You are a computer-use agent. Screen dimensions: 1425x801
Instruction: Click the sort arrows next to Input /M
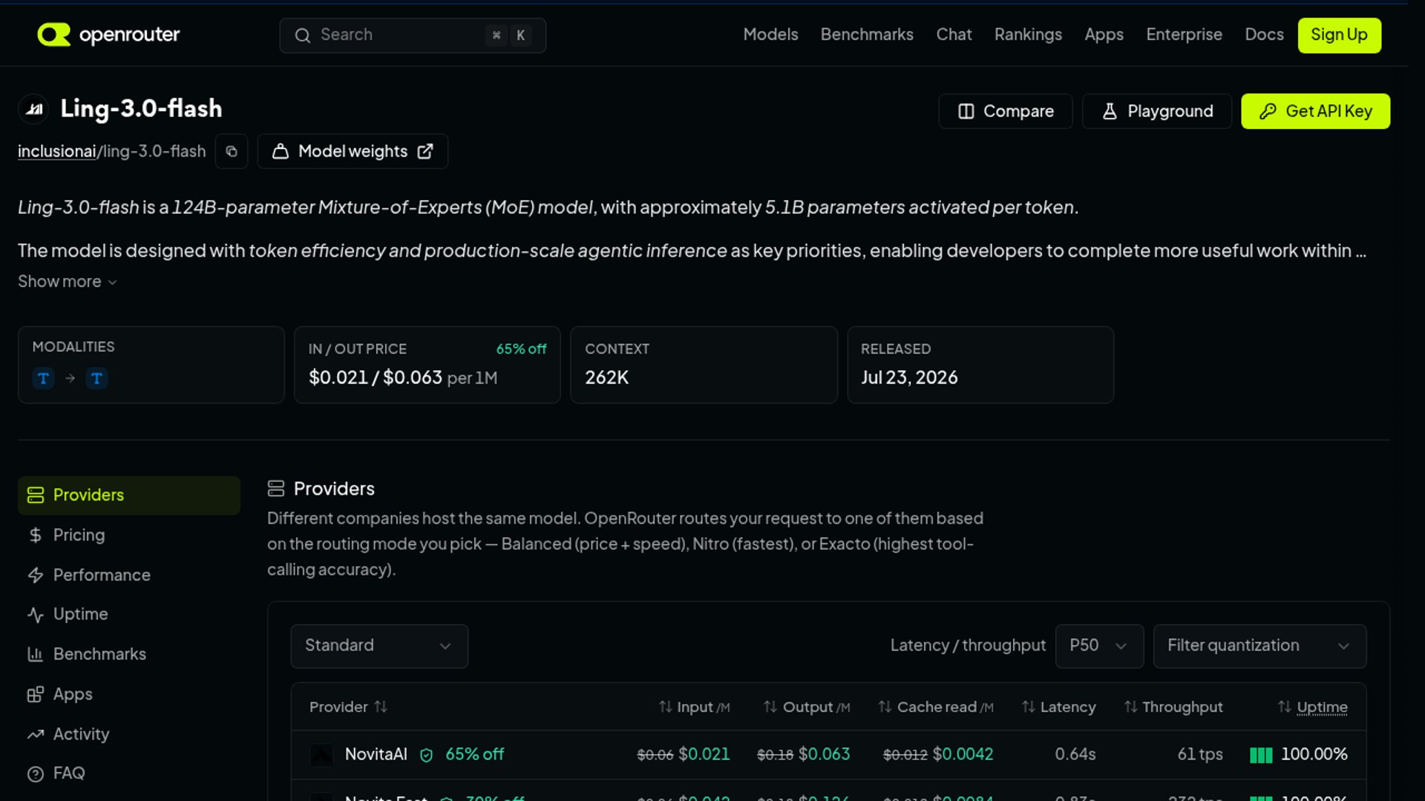click(x=666, y=707)
